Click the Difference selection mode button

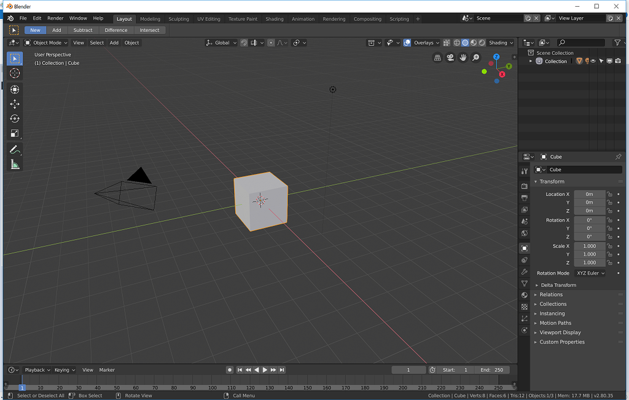[116, 30]
